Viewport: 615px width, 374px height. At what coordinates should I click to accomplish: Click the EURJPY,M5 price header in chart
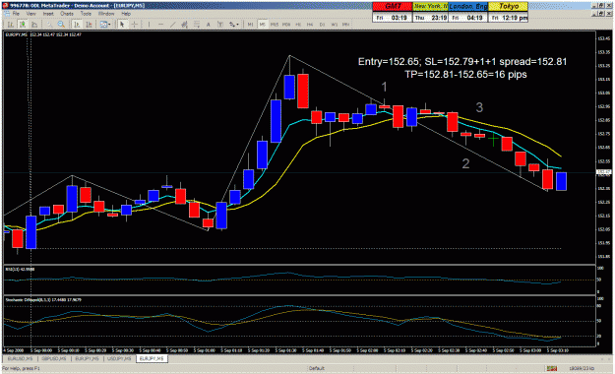pyautogui.click(x=43, y=34)
